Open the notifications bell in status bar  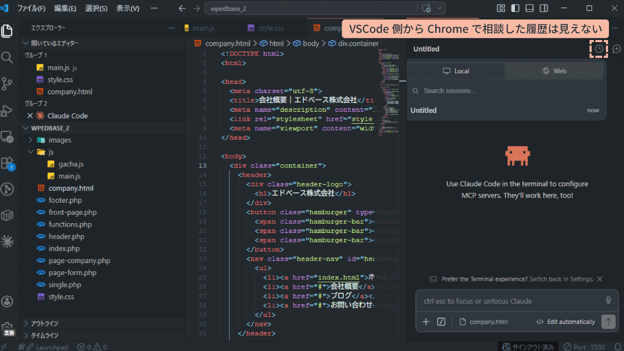coord(617,347)
